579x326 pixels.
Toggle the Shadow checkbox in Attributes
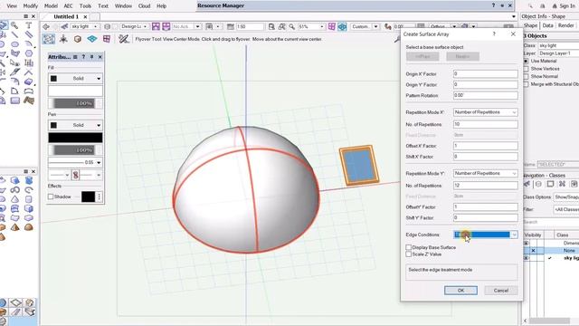51,197
